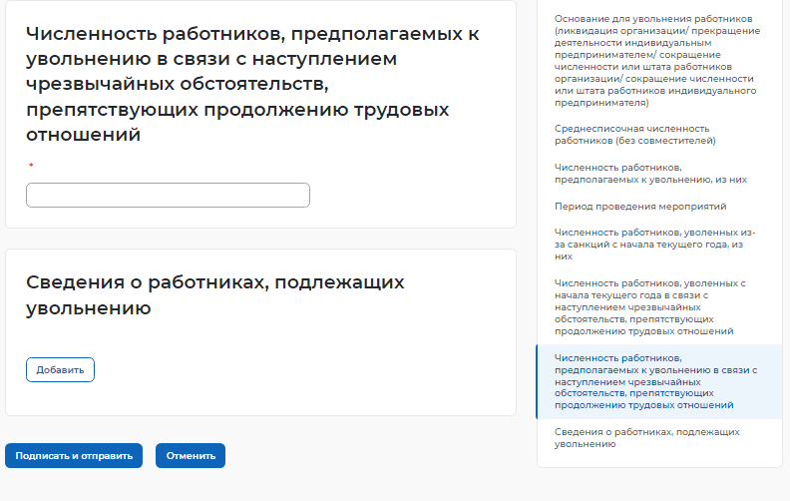Go to Среднесписочная численность работников section
790x501 pixels.
(634, 135)
